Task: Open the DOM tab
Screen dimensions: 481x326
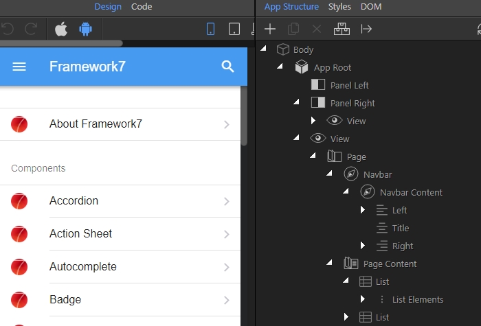Action: pos(371,6)
